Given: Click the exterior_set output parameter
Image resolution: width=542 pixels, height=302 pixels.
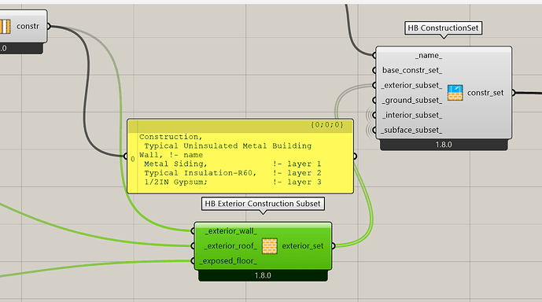Looking at the screenshot, I should 302,246.
